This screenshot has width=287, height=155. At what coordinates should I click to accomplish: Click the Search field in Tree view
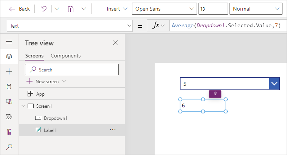coord(72,70)
